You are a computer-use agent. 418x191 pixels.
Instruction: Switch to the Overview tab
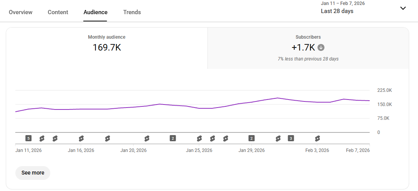(21, 12)
